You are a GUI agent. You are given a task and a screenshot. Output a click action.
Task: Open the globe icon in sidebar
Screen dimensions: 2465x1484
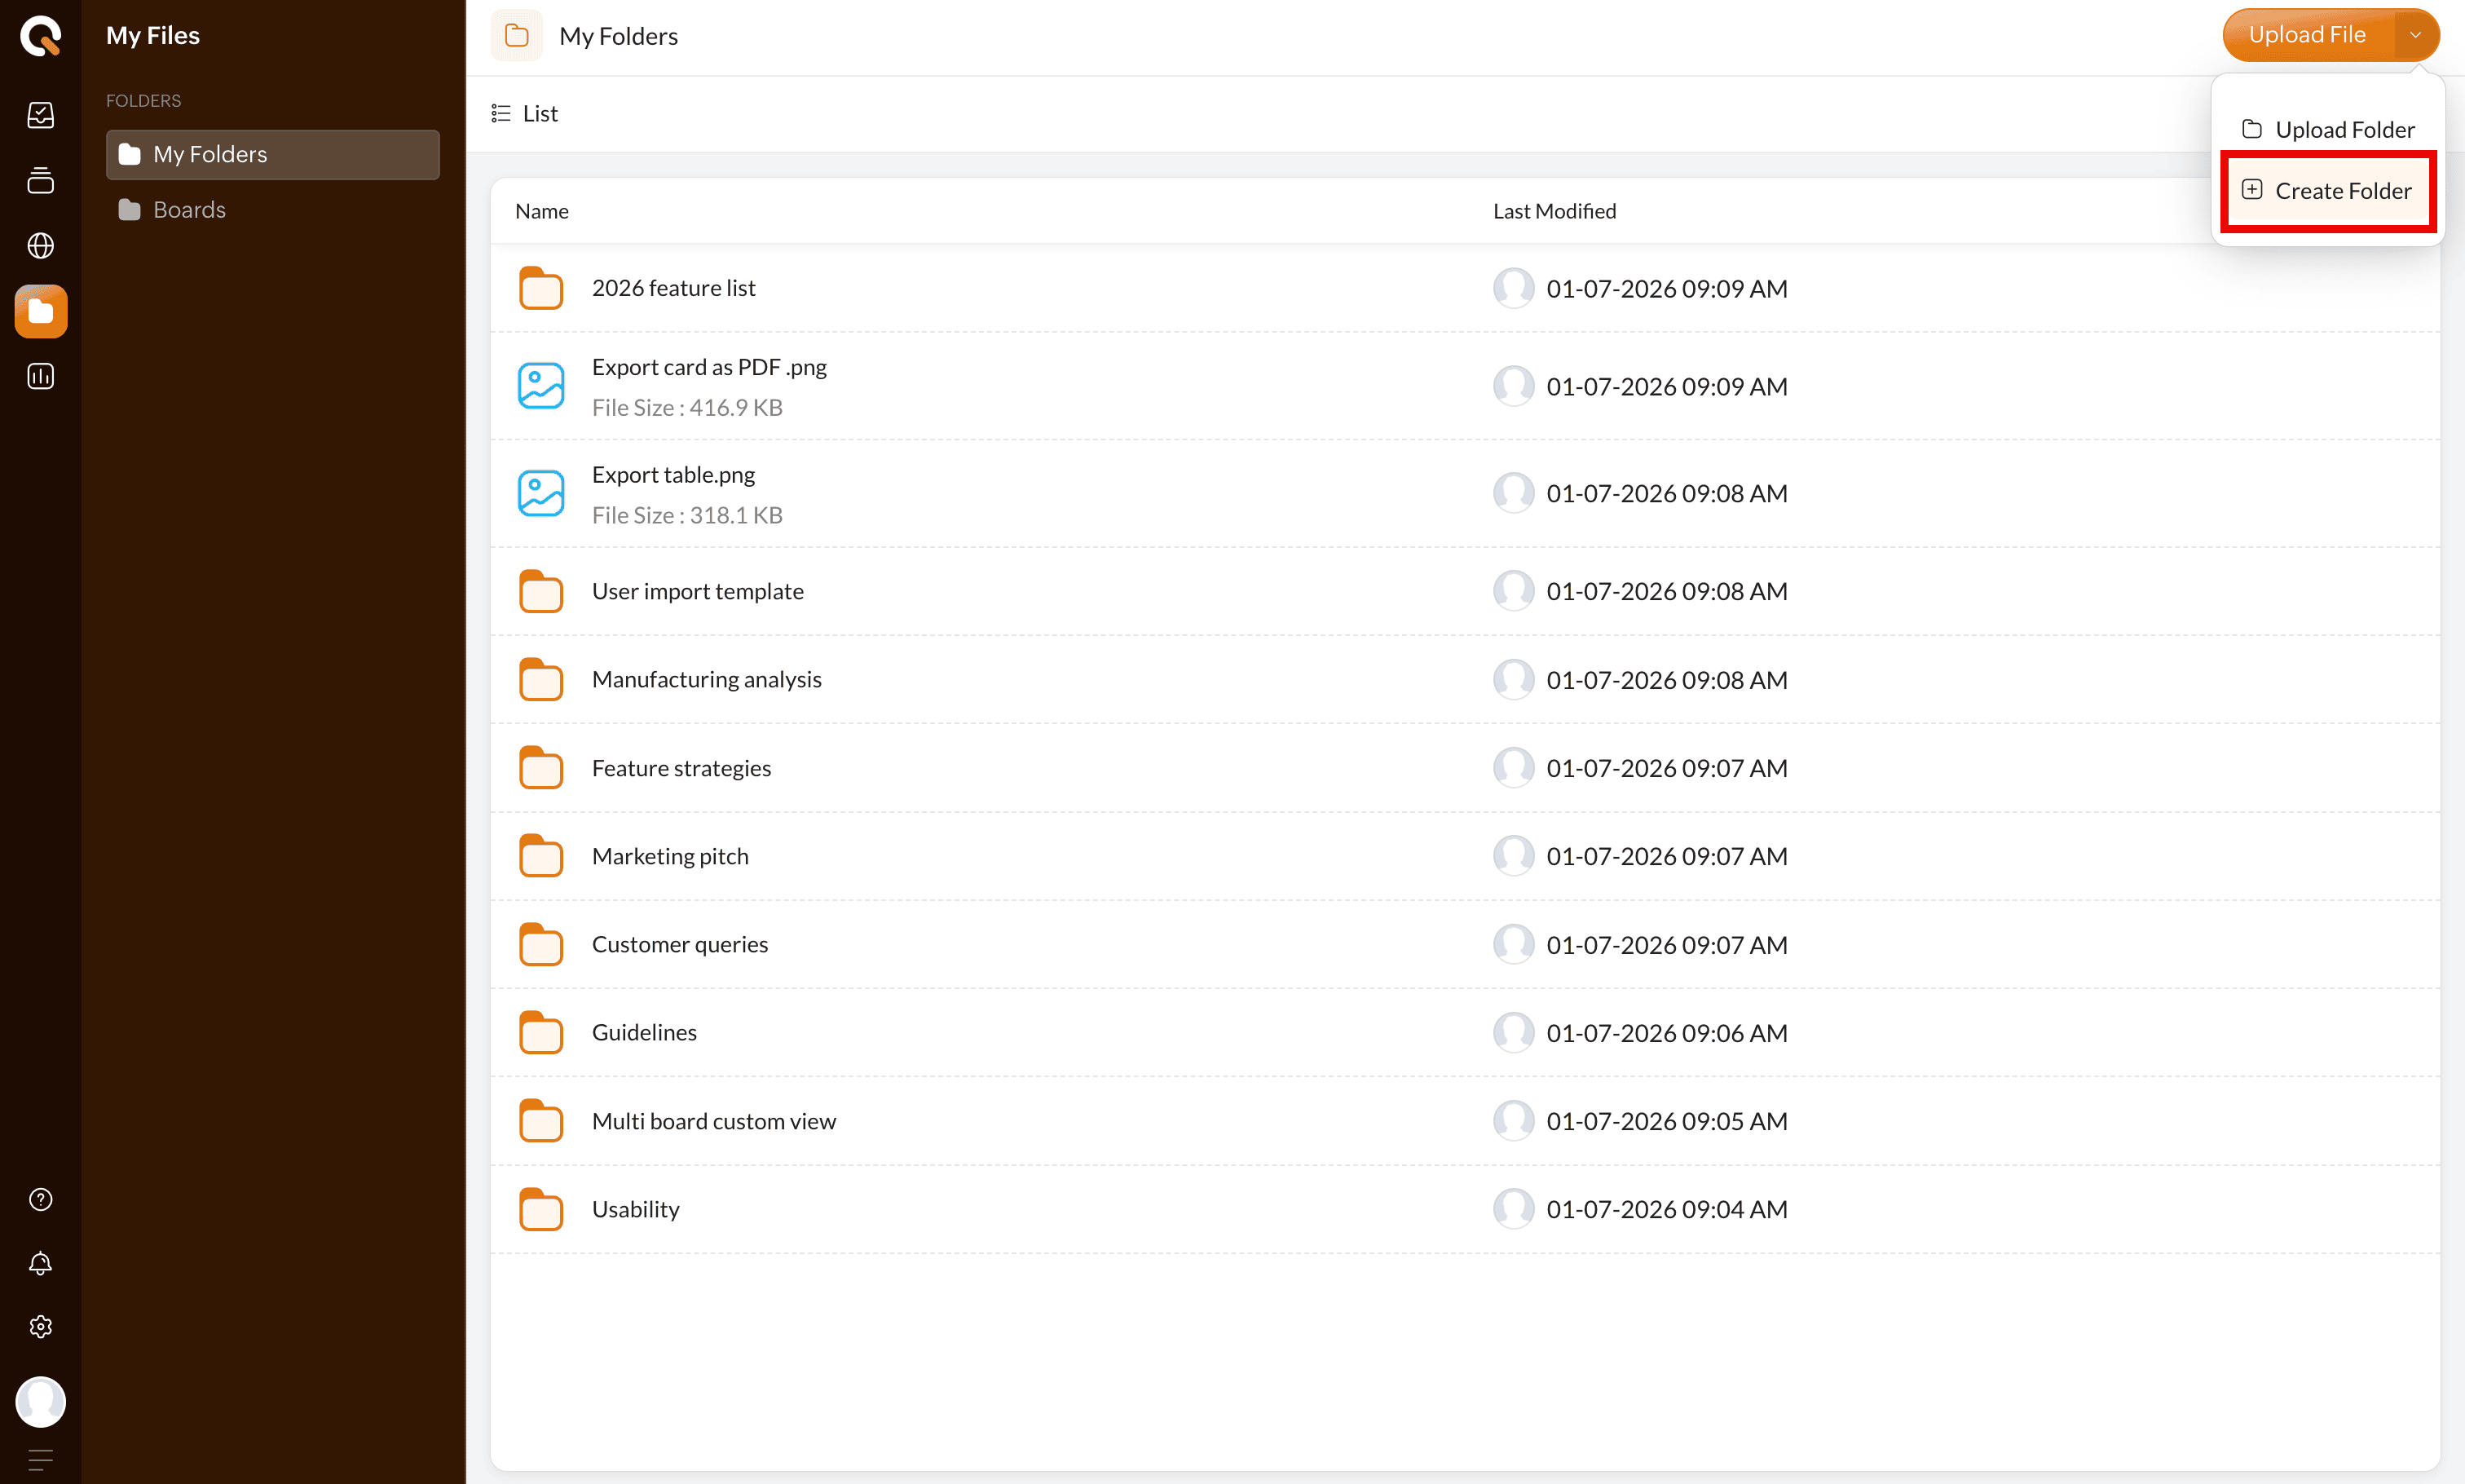pyautogui.click(x=40, y=246)
